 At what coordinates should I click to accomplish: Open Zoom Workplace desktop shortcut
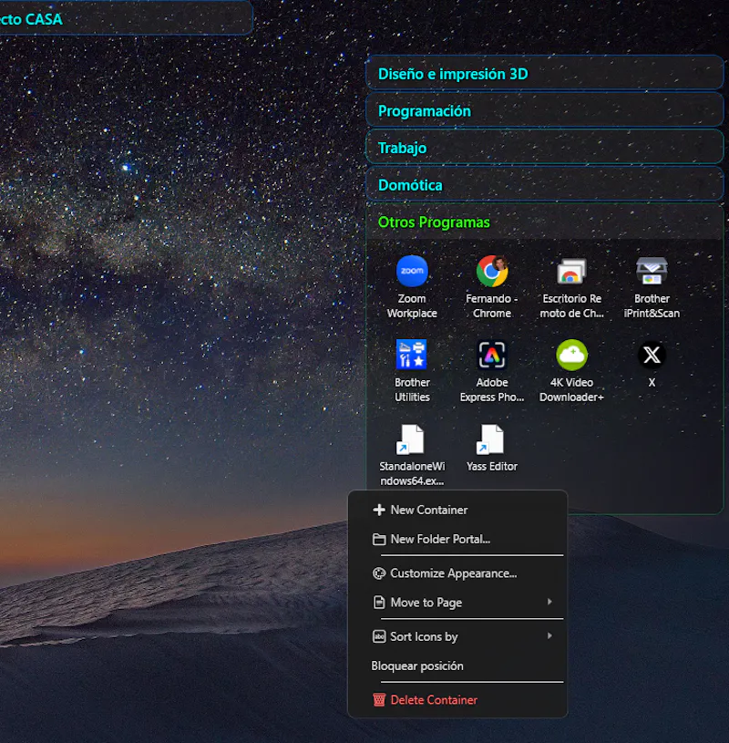[412, 288]
